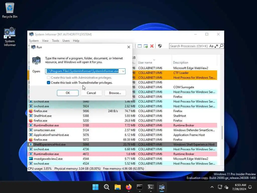Open File Explorer from taskbar

tap(117, 187)
